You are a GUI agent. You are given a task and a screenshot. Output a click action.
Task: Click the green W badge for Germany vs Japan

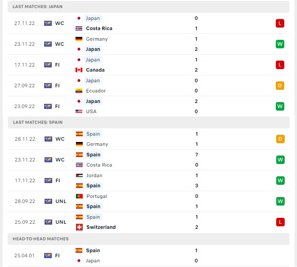click(x=280, y=44)
